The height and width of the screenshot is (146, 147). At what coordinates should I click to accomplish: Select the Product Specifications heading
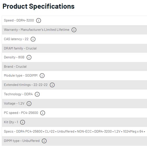coord(38,6)
